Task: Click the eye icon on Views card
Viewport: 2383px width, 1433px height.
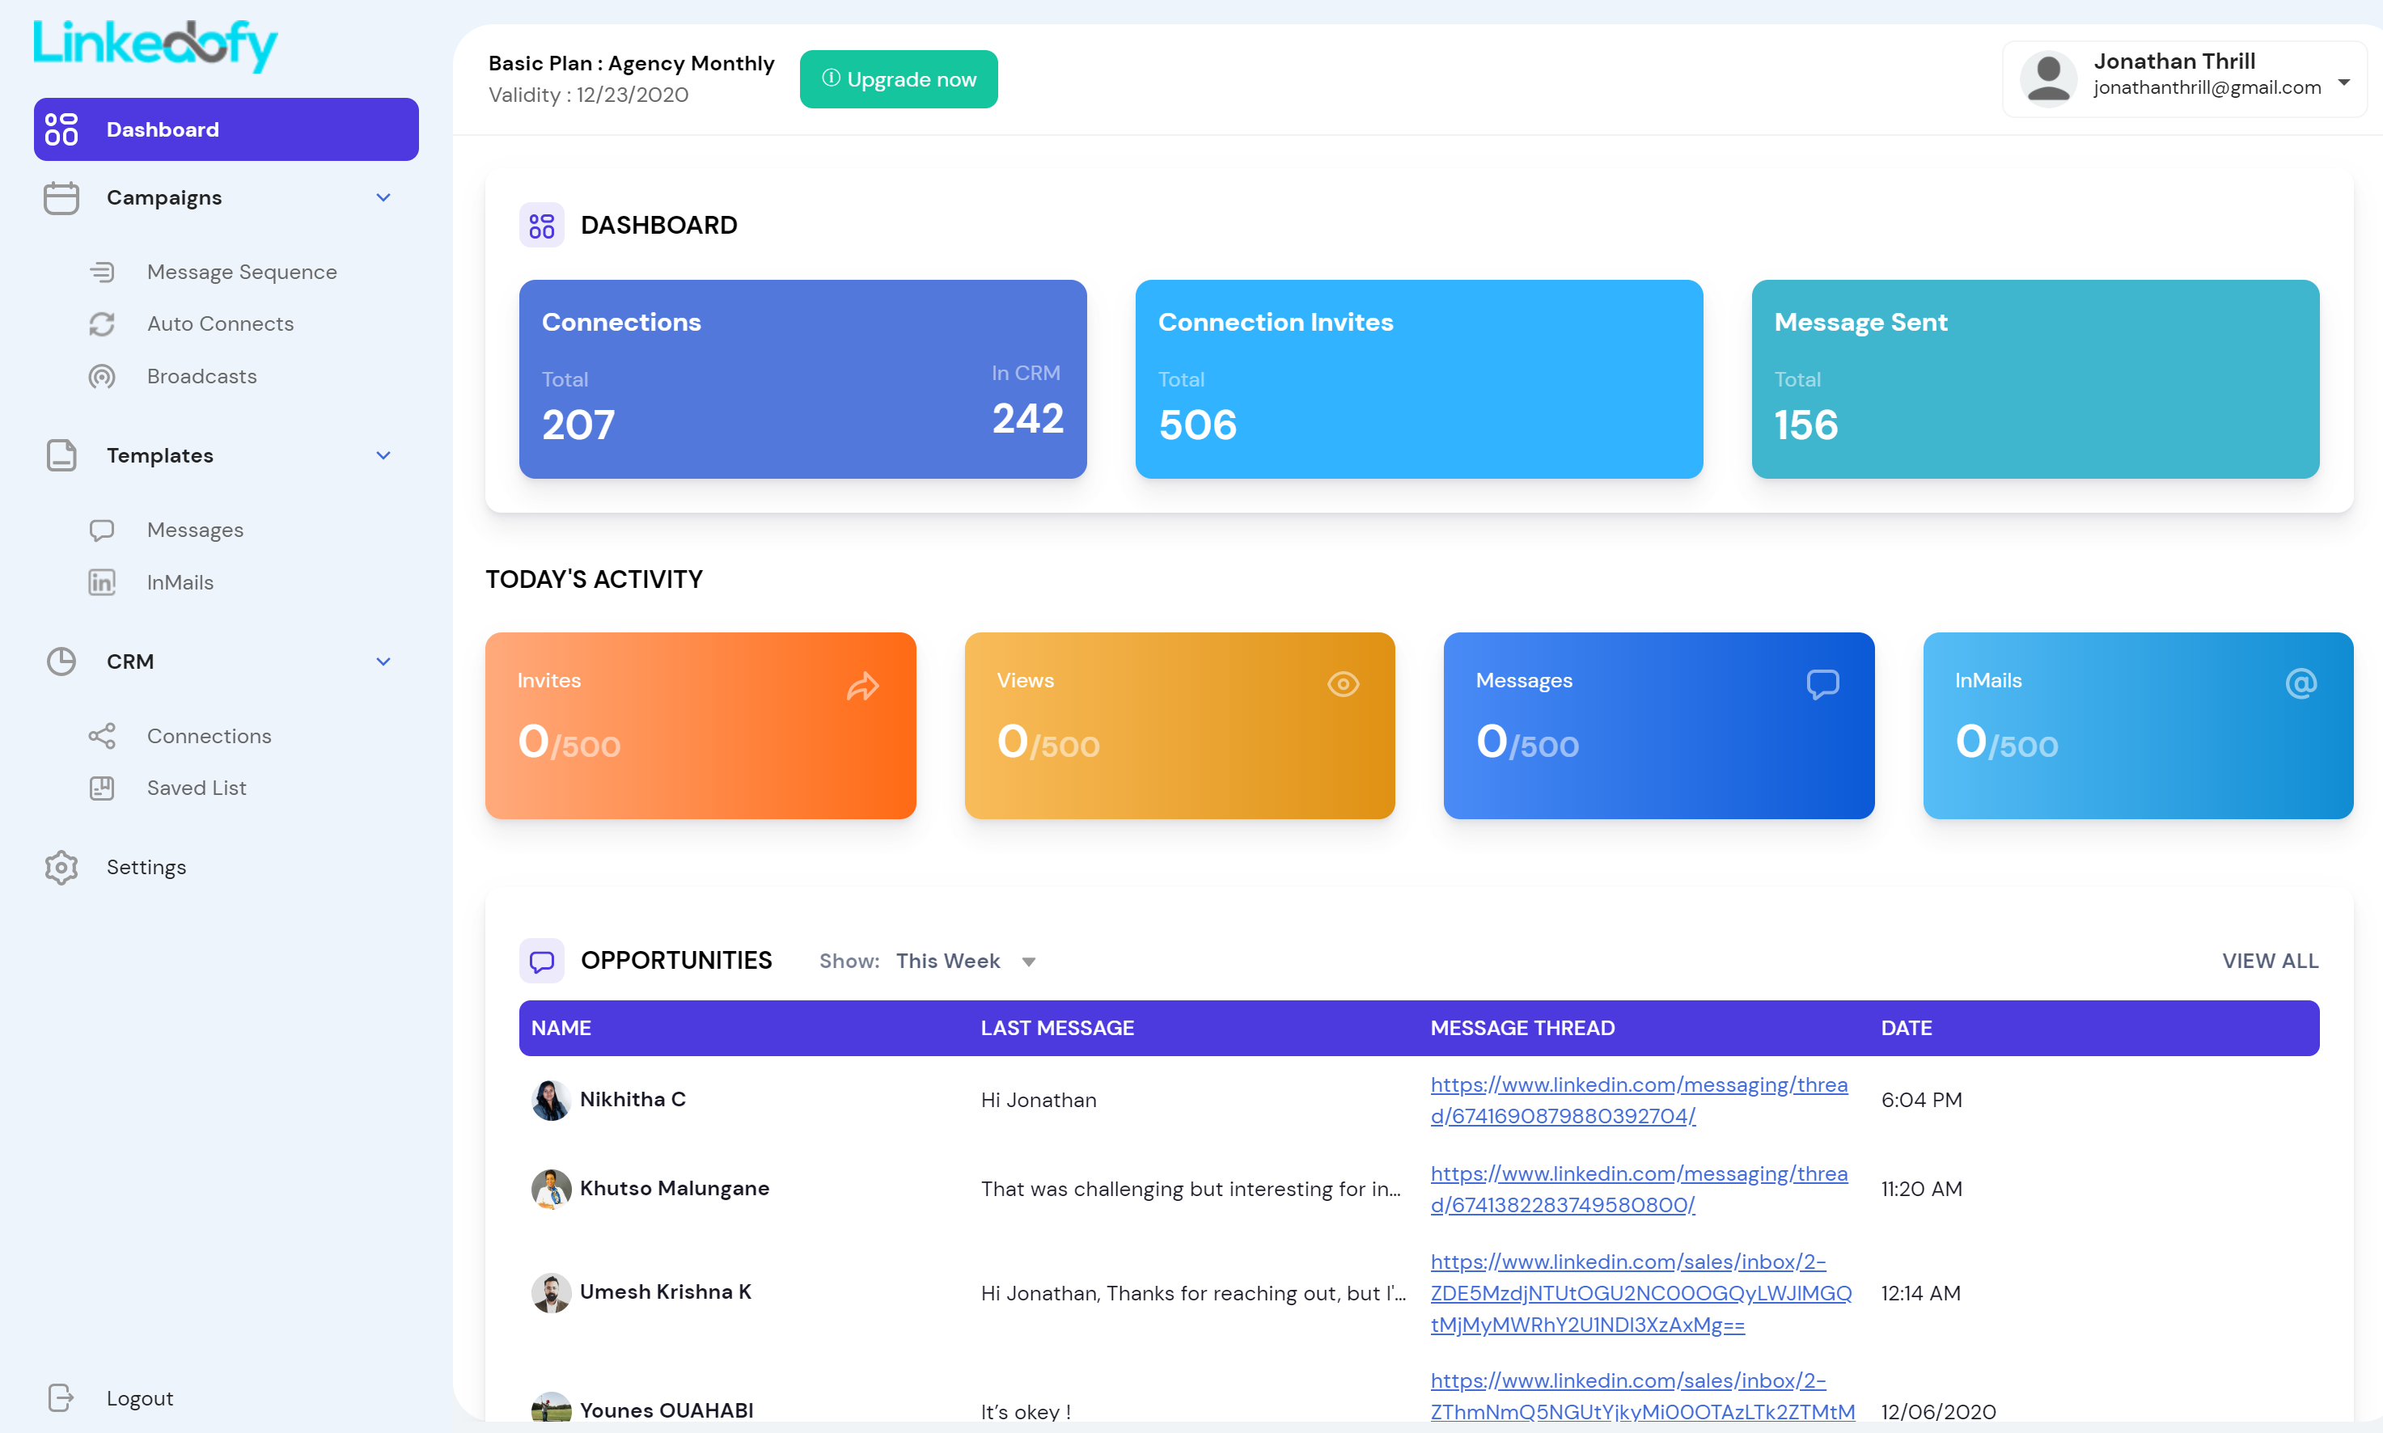Action: tap(1342, 685)
